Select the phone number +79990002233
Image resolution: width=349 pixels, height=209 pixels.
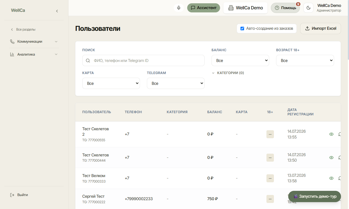pos(139,199)
